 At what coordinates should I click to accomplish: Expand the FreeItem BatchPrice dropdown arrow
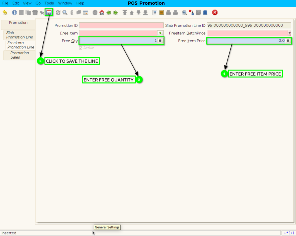click(x=289, y=33)
